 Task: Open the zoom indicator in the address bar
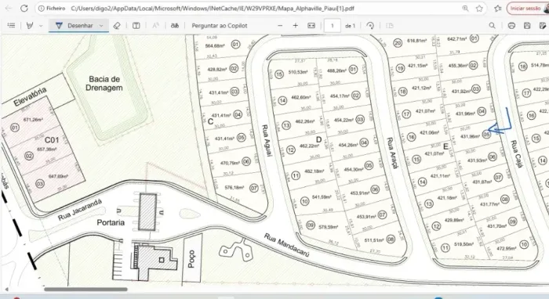[465, 8]
